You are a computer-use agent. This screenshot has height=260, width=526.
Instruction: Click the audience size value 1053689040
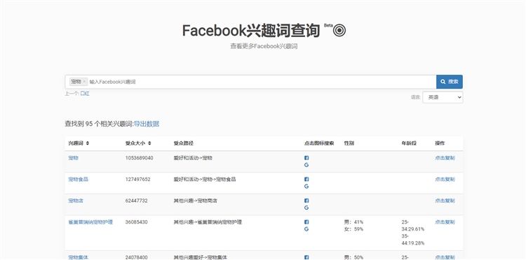(x=140, y=158)
